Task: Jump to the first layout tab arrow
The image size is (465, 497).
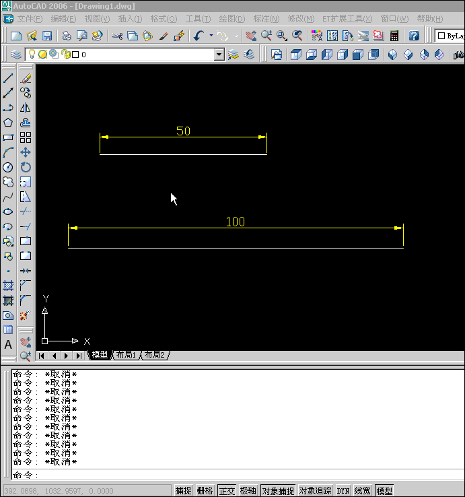Action: click(x=42, y=356)
